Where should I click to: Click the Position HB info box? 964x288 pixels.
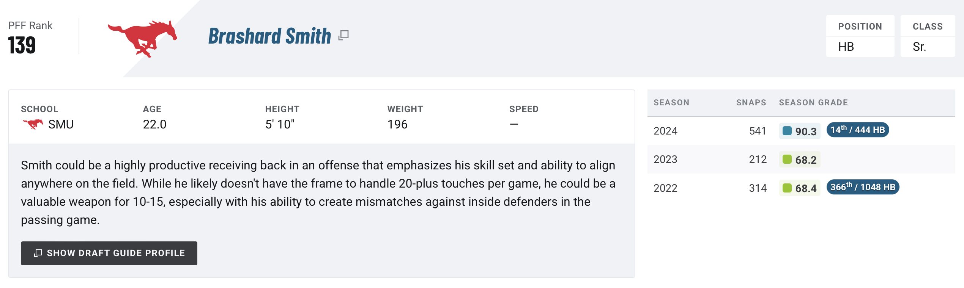[860, 36]
